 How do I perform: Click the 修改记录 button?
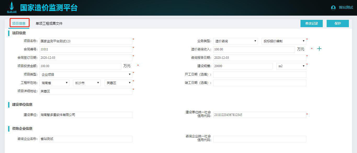pyautogui.click(x=311, y=23)
